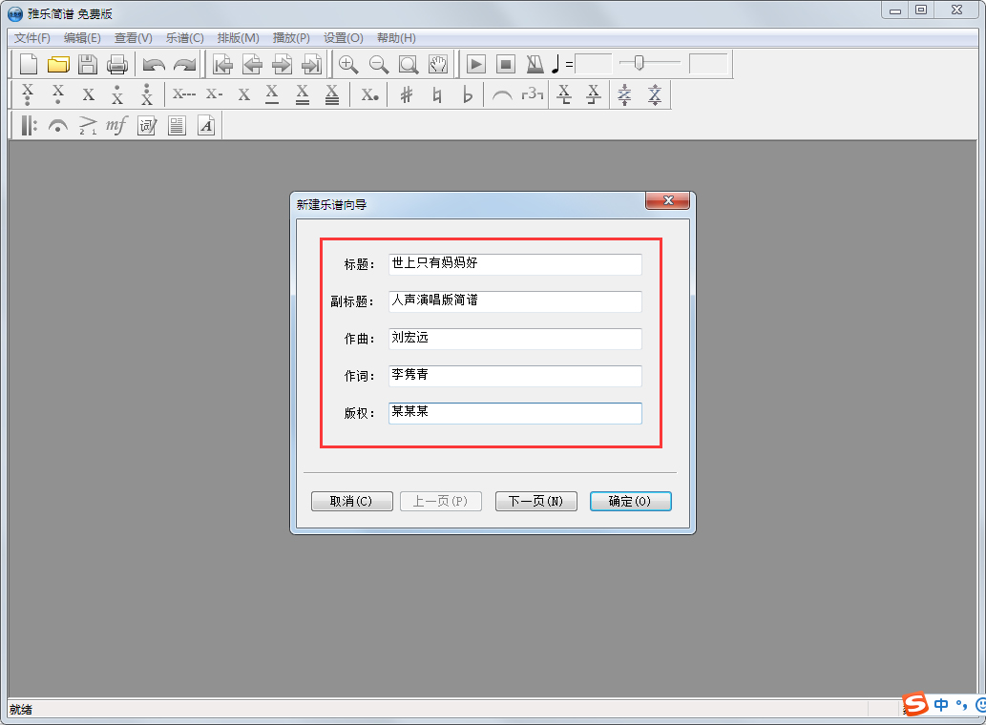Select the hand pan tool icon

(x=436, y=65)
